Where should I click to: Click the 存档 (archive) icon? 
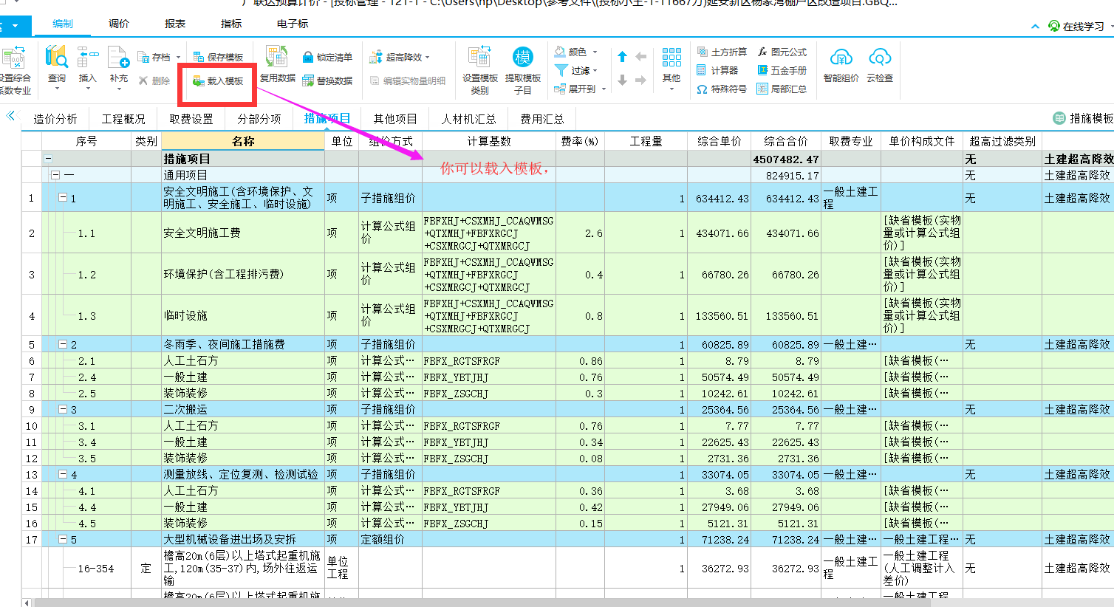(145, 57)
